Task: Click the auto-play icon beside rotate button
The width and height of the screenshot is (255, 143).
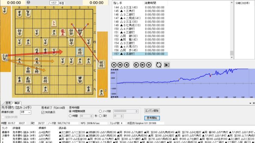Action: tap(167, 65)
